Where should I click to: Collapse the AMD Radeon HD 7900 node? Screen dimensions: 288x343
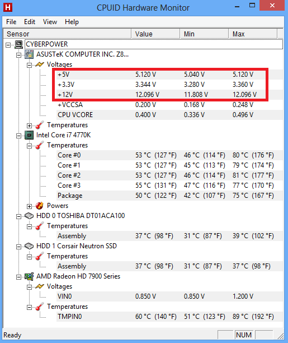click(x=19, y=277)
